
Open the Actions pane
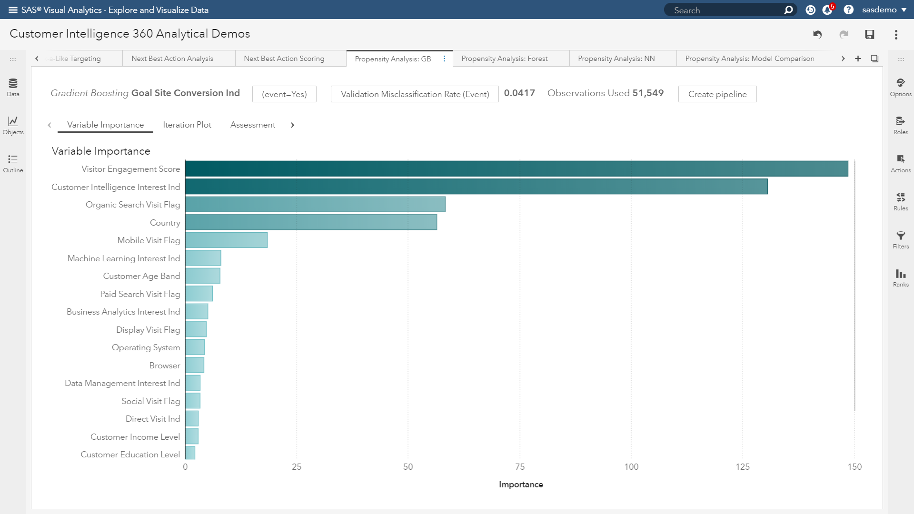point(900,163)
